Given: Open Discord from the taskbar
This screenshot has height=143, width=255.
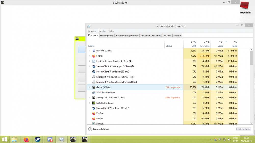Looking at the screenshot, I should point(50,139).
